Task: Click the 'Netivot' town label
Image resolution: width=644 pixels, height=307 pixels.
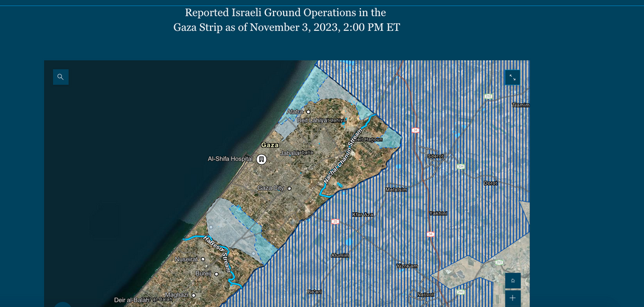Action: click(x=425, y=294)
